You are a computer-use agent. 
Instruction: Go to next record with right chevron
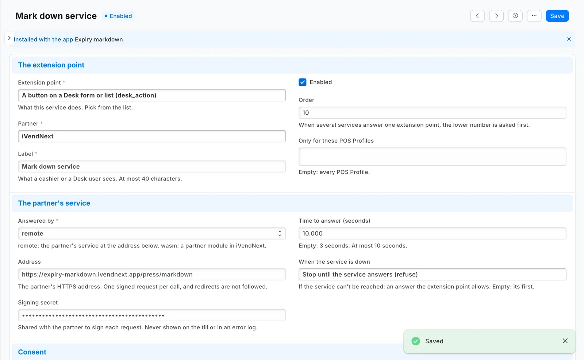496,16
